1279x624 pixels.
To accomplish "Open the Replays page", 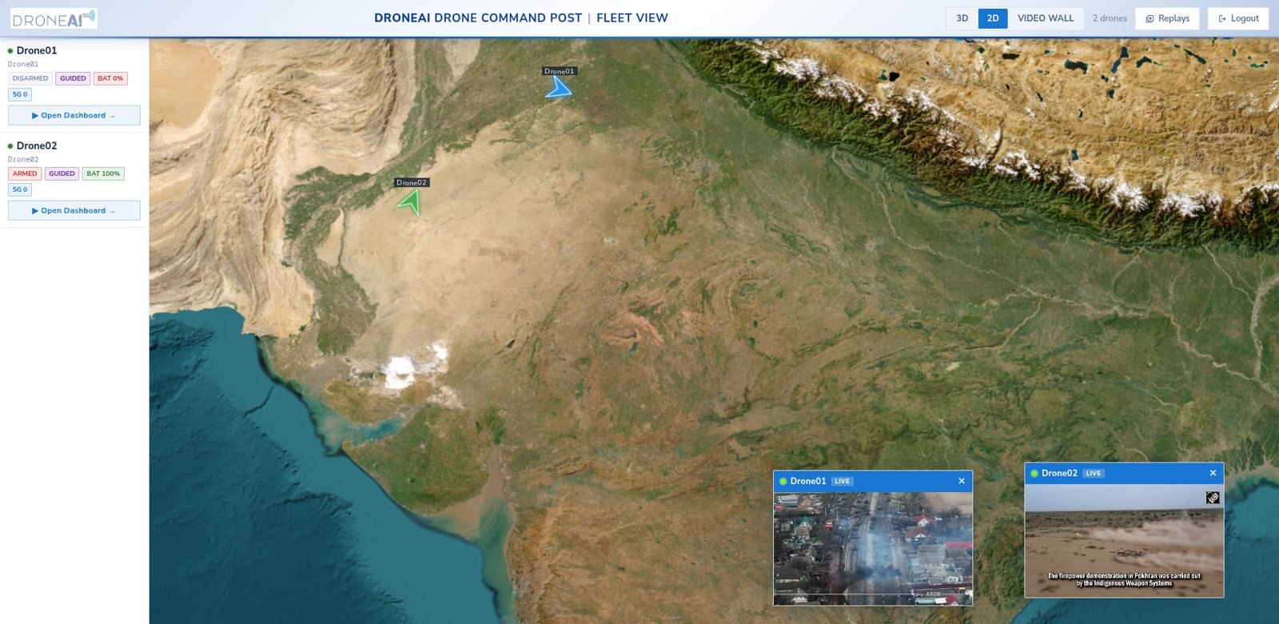I will point(1167,18).
